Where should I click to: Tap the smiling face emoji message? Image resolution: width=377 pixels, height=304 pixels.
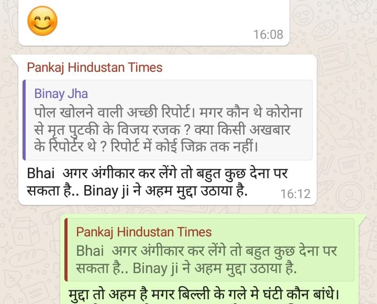(x=42, y=21)
